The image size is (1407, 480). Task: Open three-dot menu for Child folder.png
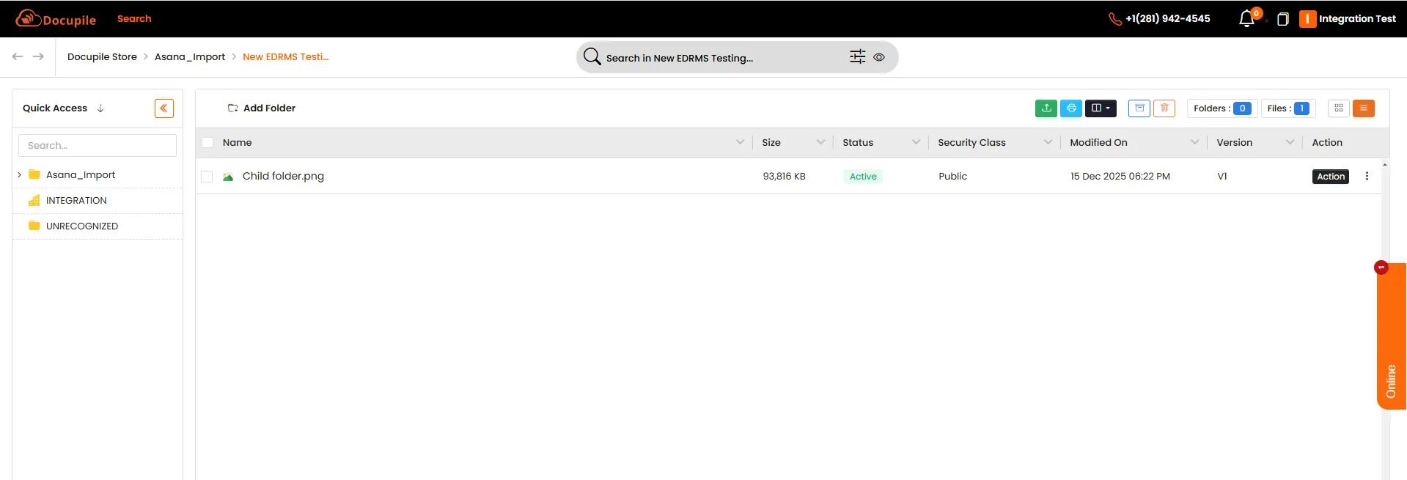coord(1367,177)
